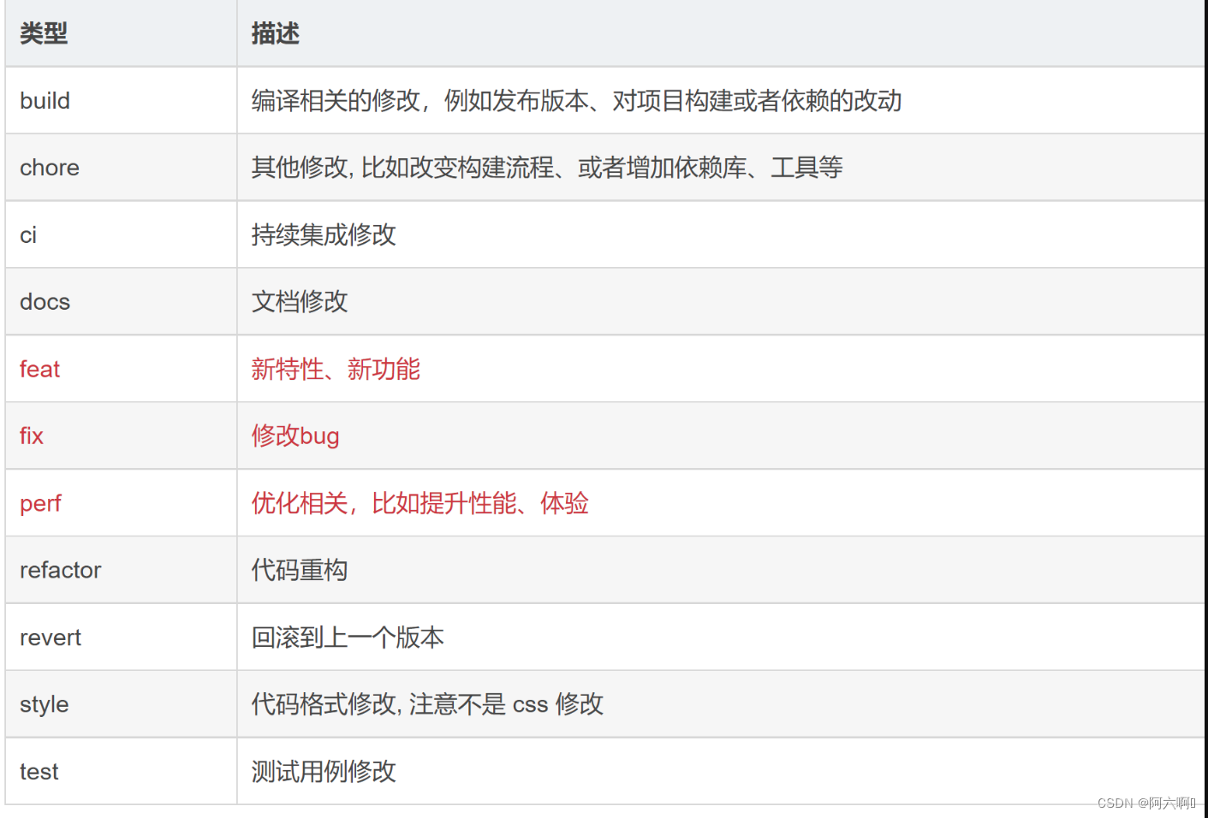Click the 持续集成修改 description cell
Image resolution: width=1208 pixels, height=818 pixels.
323,234
